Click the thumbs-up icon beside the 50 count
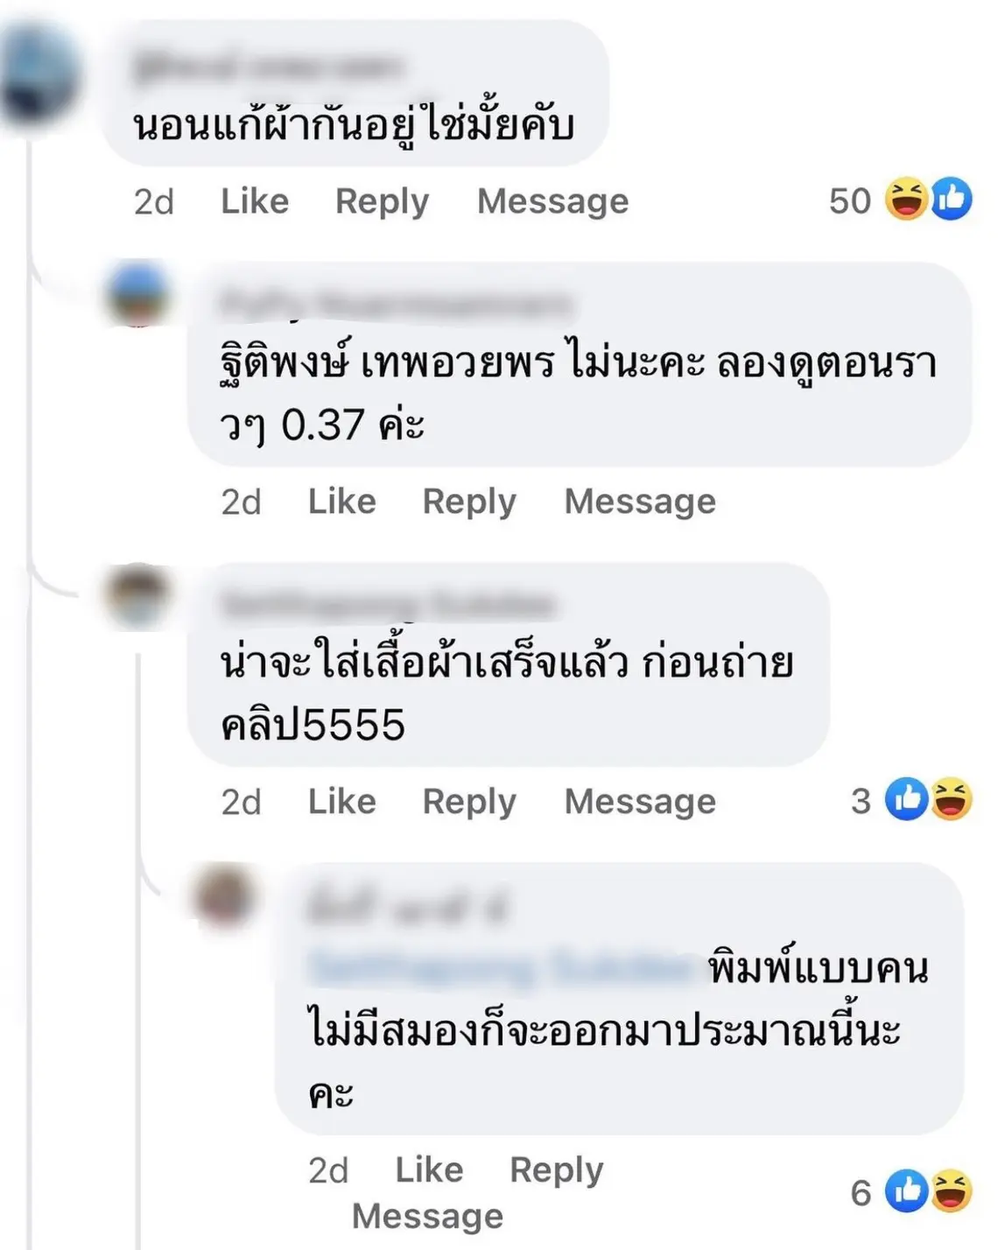Screen dimensions: 1005x1250 point(951,199)
